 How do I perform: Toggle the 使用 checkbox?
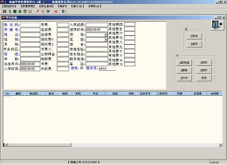[82, 68]
